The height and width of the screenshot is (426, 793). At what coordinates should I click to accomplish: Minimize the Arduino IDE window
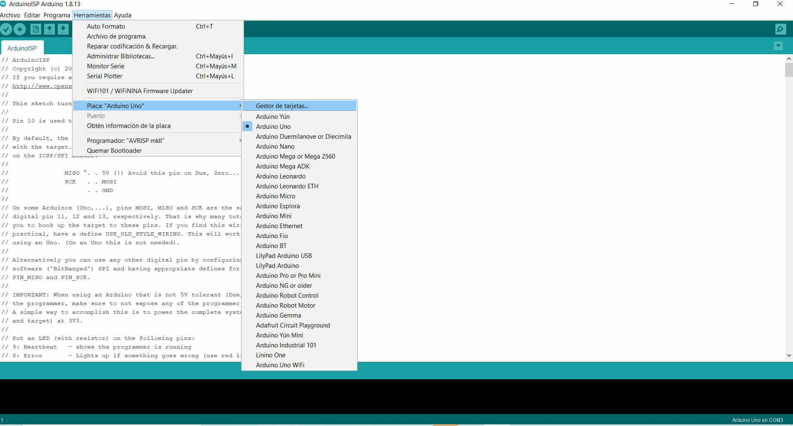(x=732, y=4)
